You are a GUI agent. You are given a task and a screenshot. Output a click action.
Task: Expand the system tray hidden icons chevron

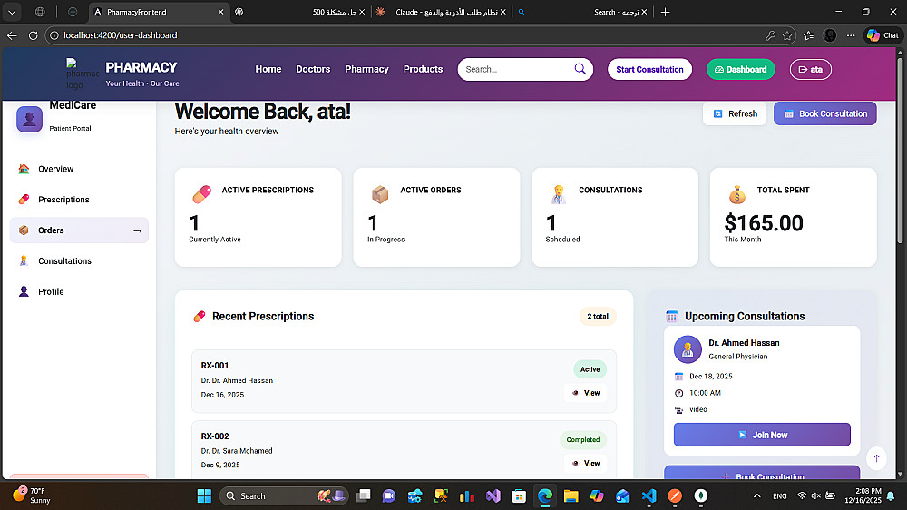(x=756, y=496)
